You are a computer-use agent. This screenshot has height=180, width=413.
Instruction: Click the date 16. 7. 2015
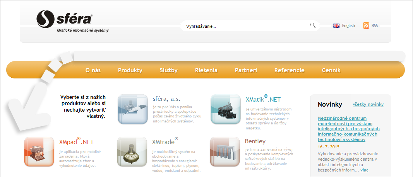point(329,147)
